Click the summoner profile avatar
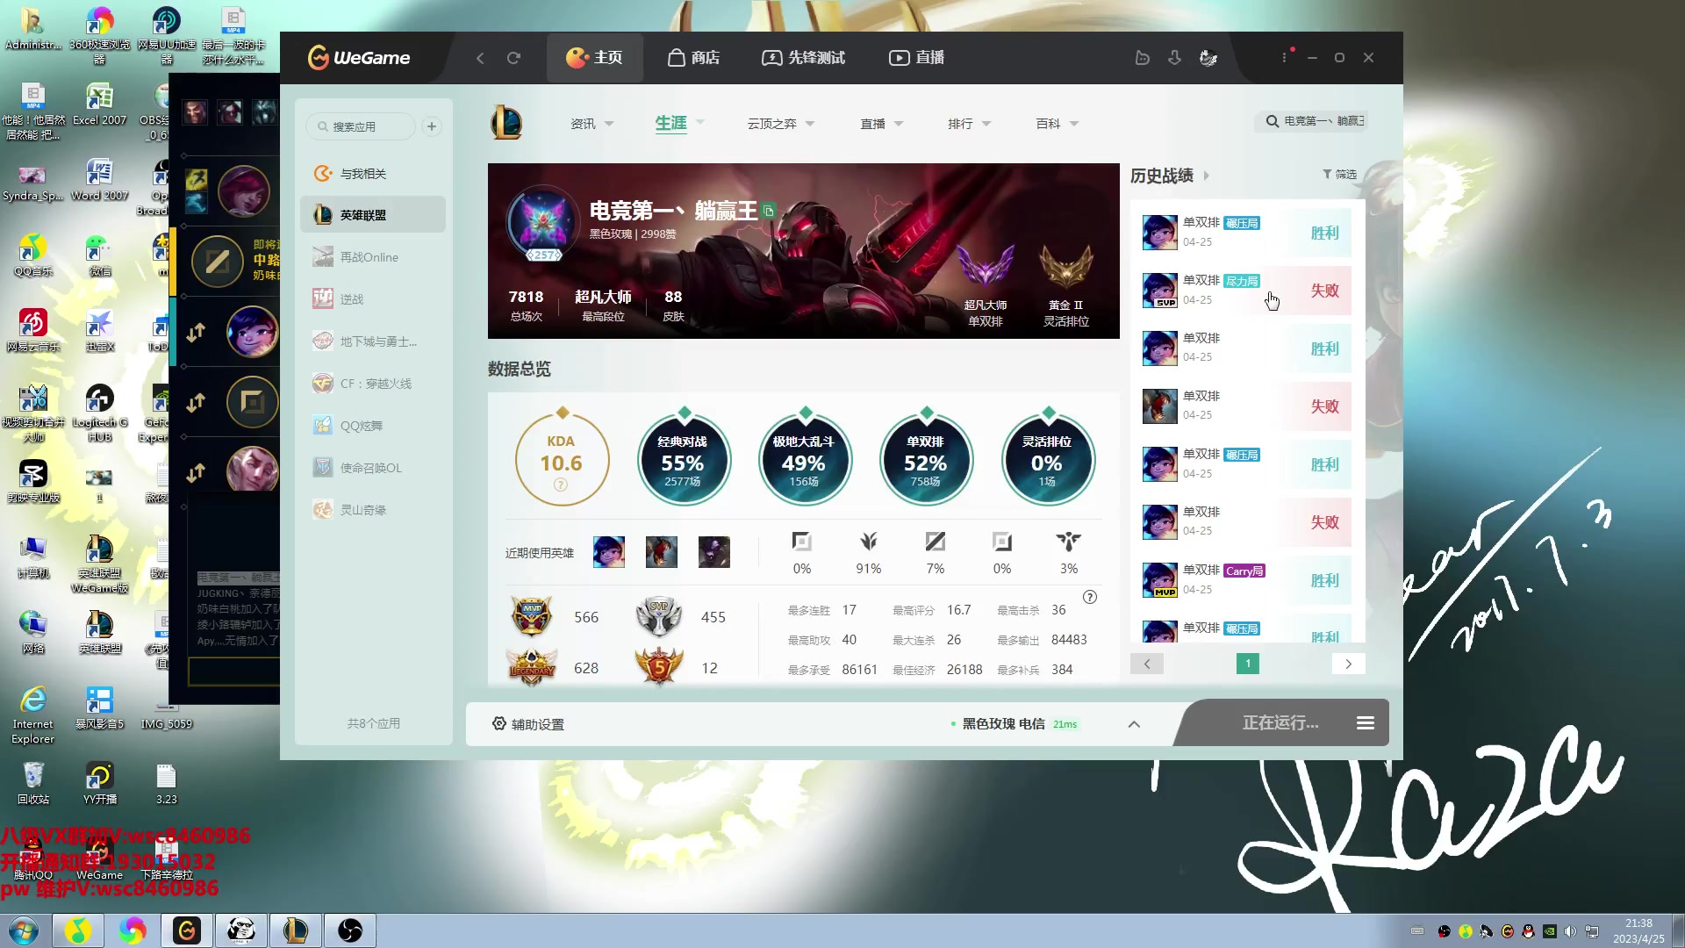 pos(543,220)
